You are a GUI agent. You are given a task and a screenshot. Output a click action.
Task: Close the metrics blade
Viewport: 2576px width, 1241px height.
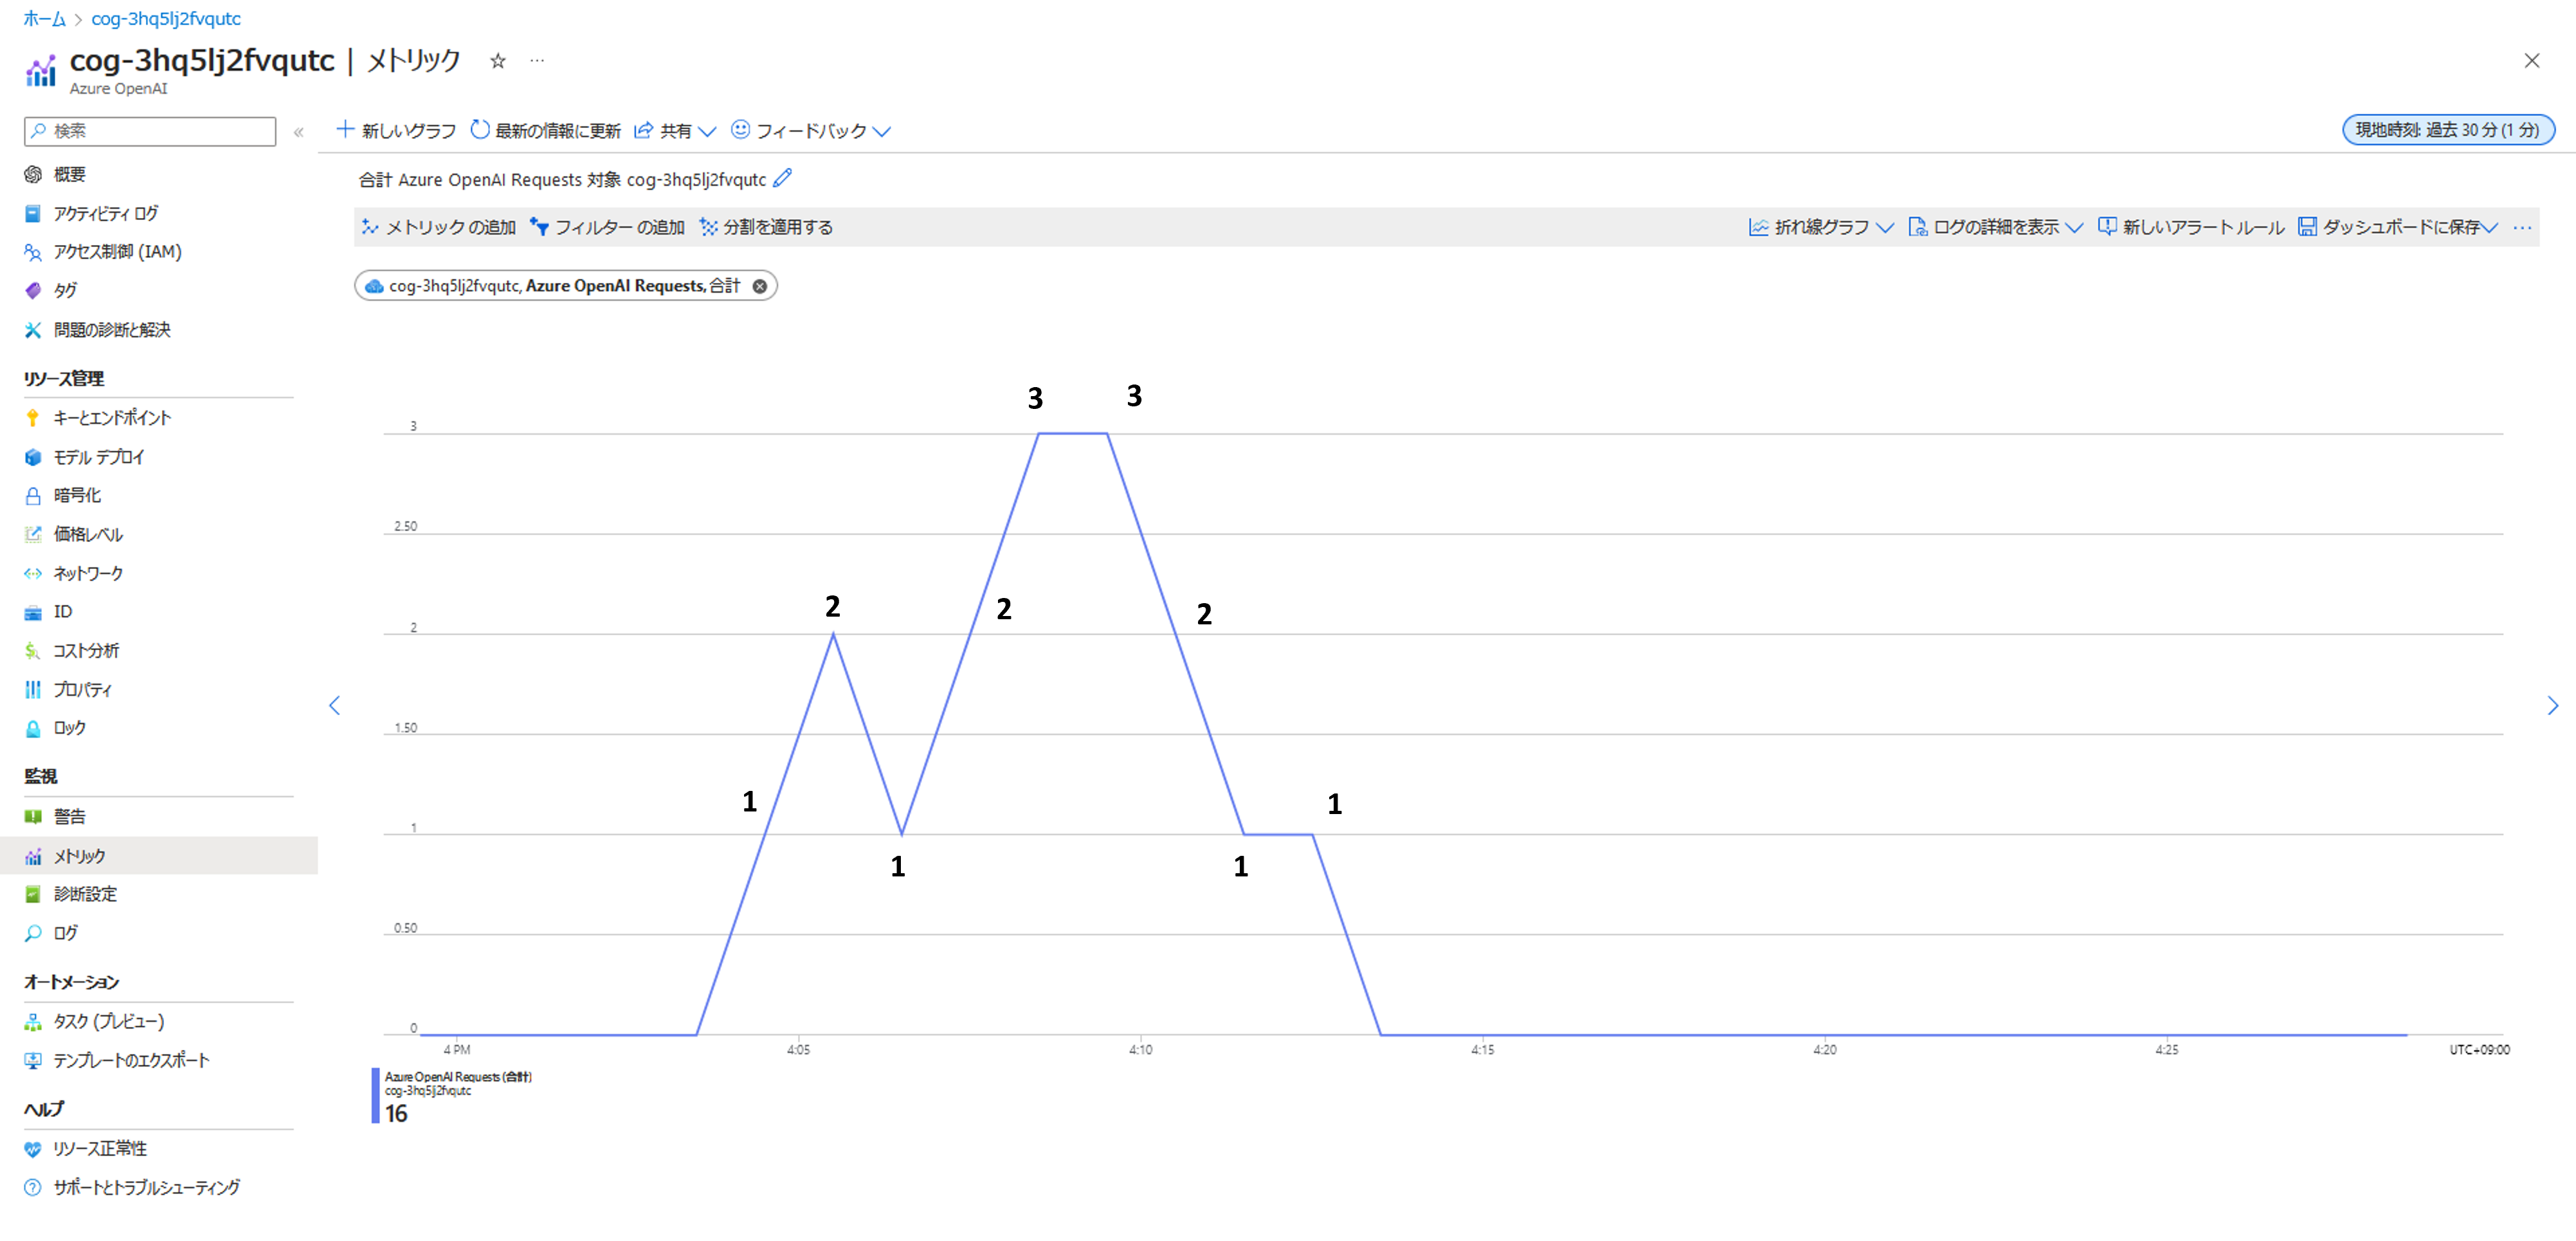2532,61
